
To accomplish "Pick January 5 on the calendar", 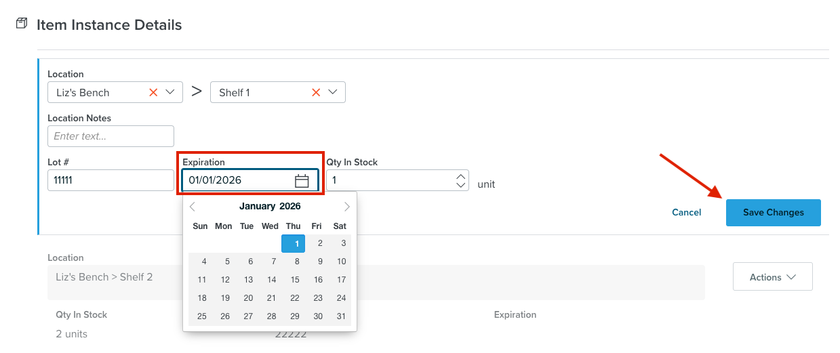I will point(225,262).
